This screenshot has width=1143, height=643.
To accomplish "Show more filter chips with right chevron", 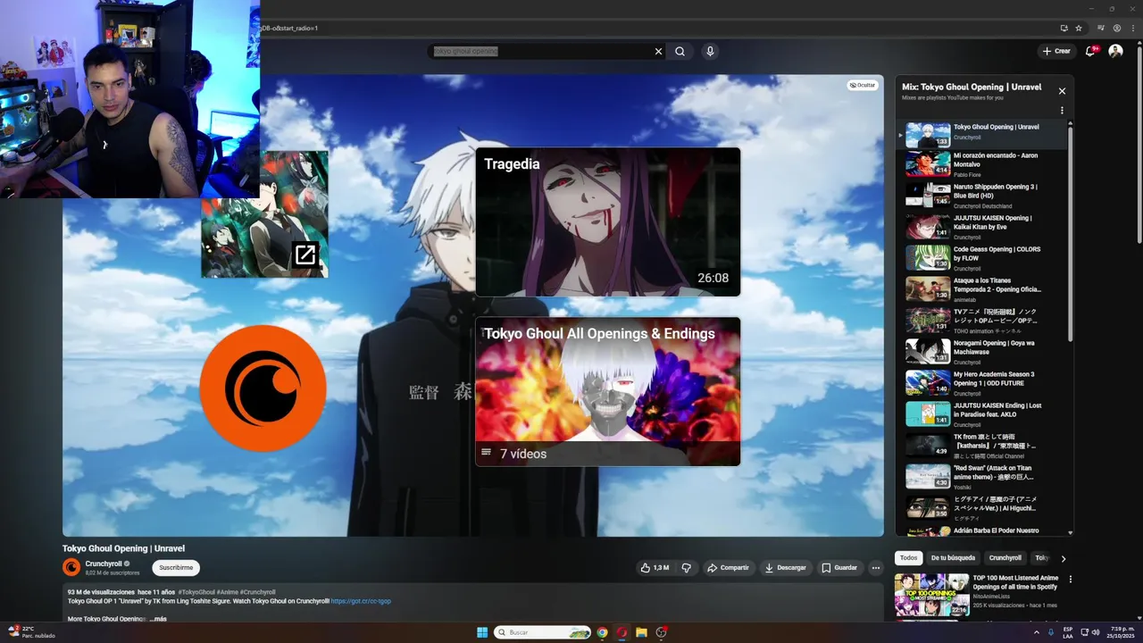I will pyautogui.click(x=1063, y=558).
